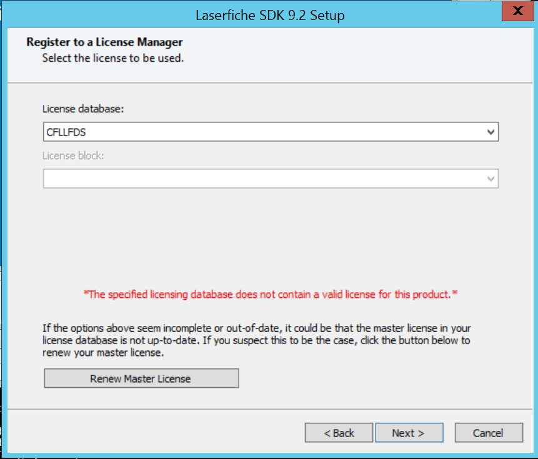
Task: Click the 'Register to a License Manager' heading
Action: pos(104,42)
